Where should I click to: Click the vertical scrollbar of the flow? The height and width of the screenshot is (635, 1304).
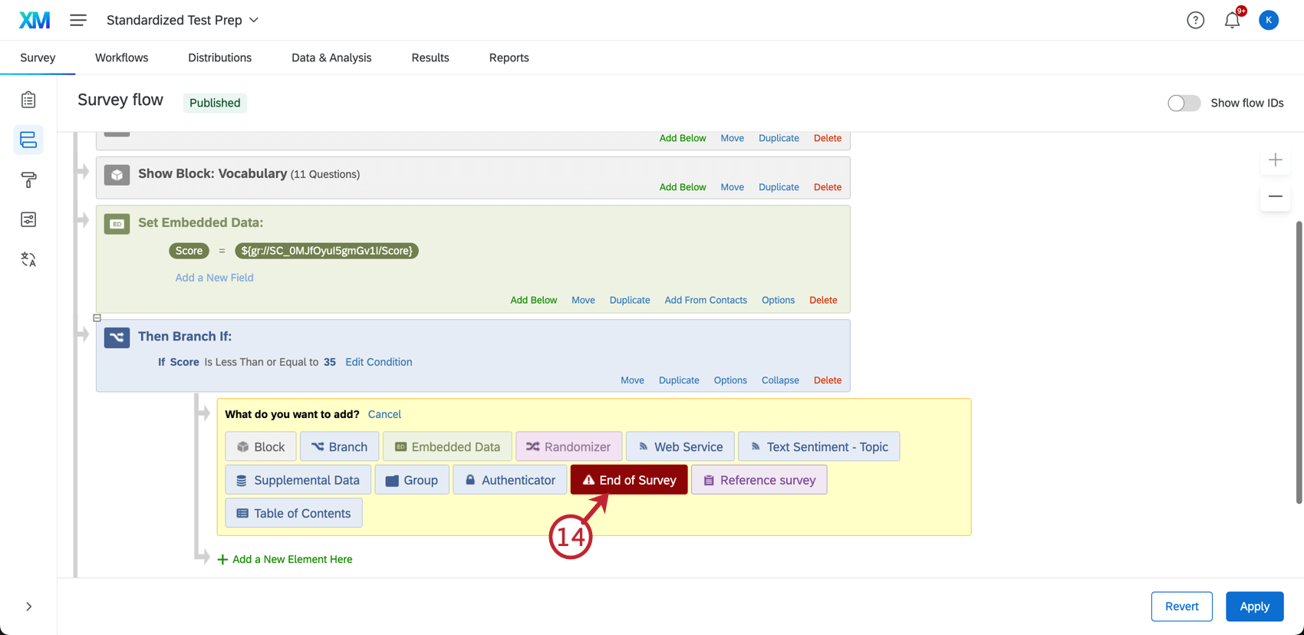click(1299, 362)
